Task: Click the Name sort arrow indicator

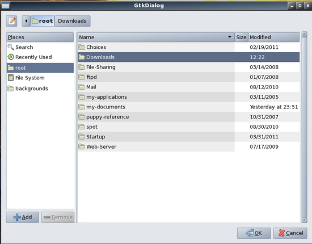Action: 230,37
